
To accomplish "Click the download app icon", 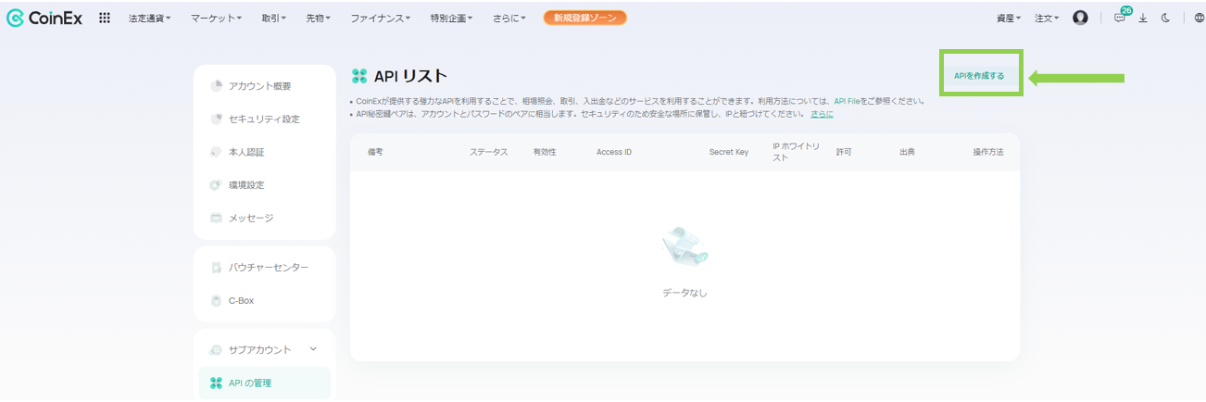I will tap(1143, 18).
